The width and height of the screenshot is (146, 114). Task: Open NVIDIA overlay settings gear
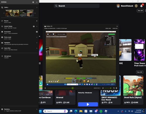point(33,2)
